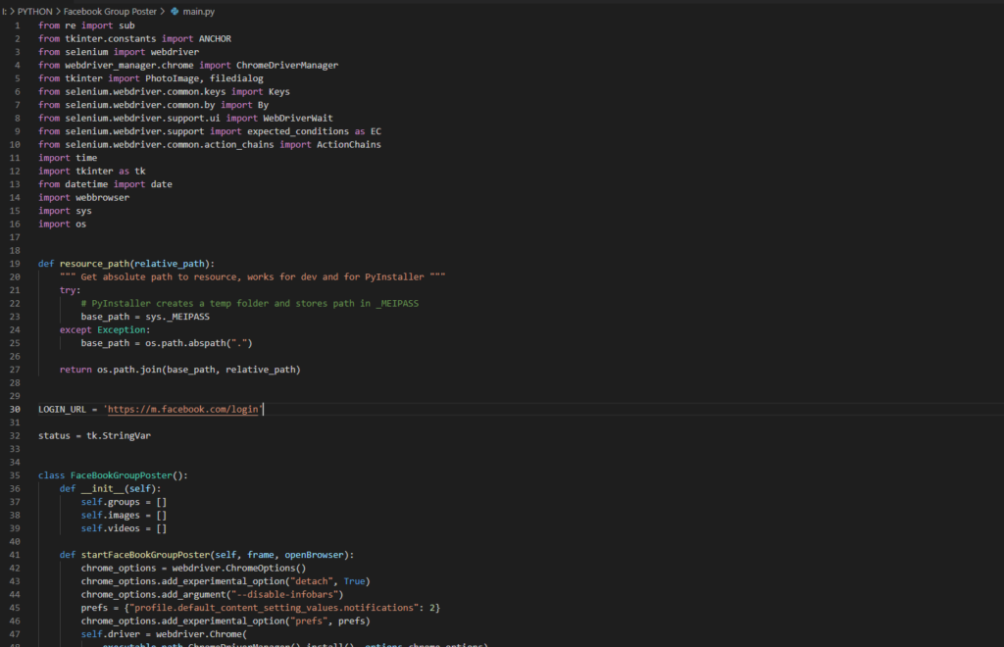The width and height of the screenshot is (1004, 647).
Task: Open the Facebook Group Poster breadcrumb folder
Action: point(110,12)
